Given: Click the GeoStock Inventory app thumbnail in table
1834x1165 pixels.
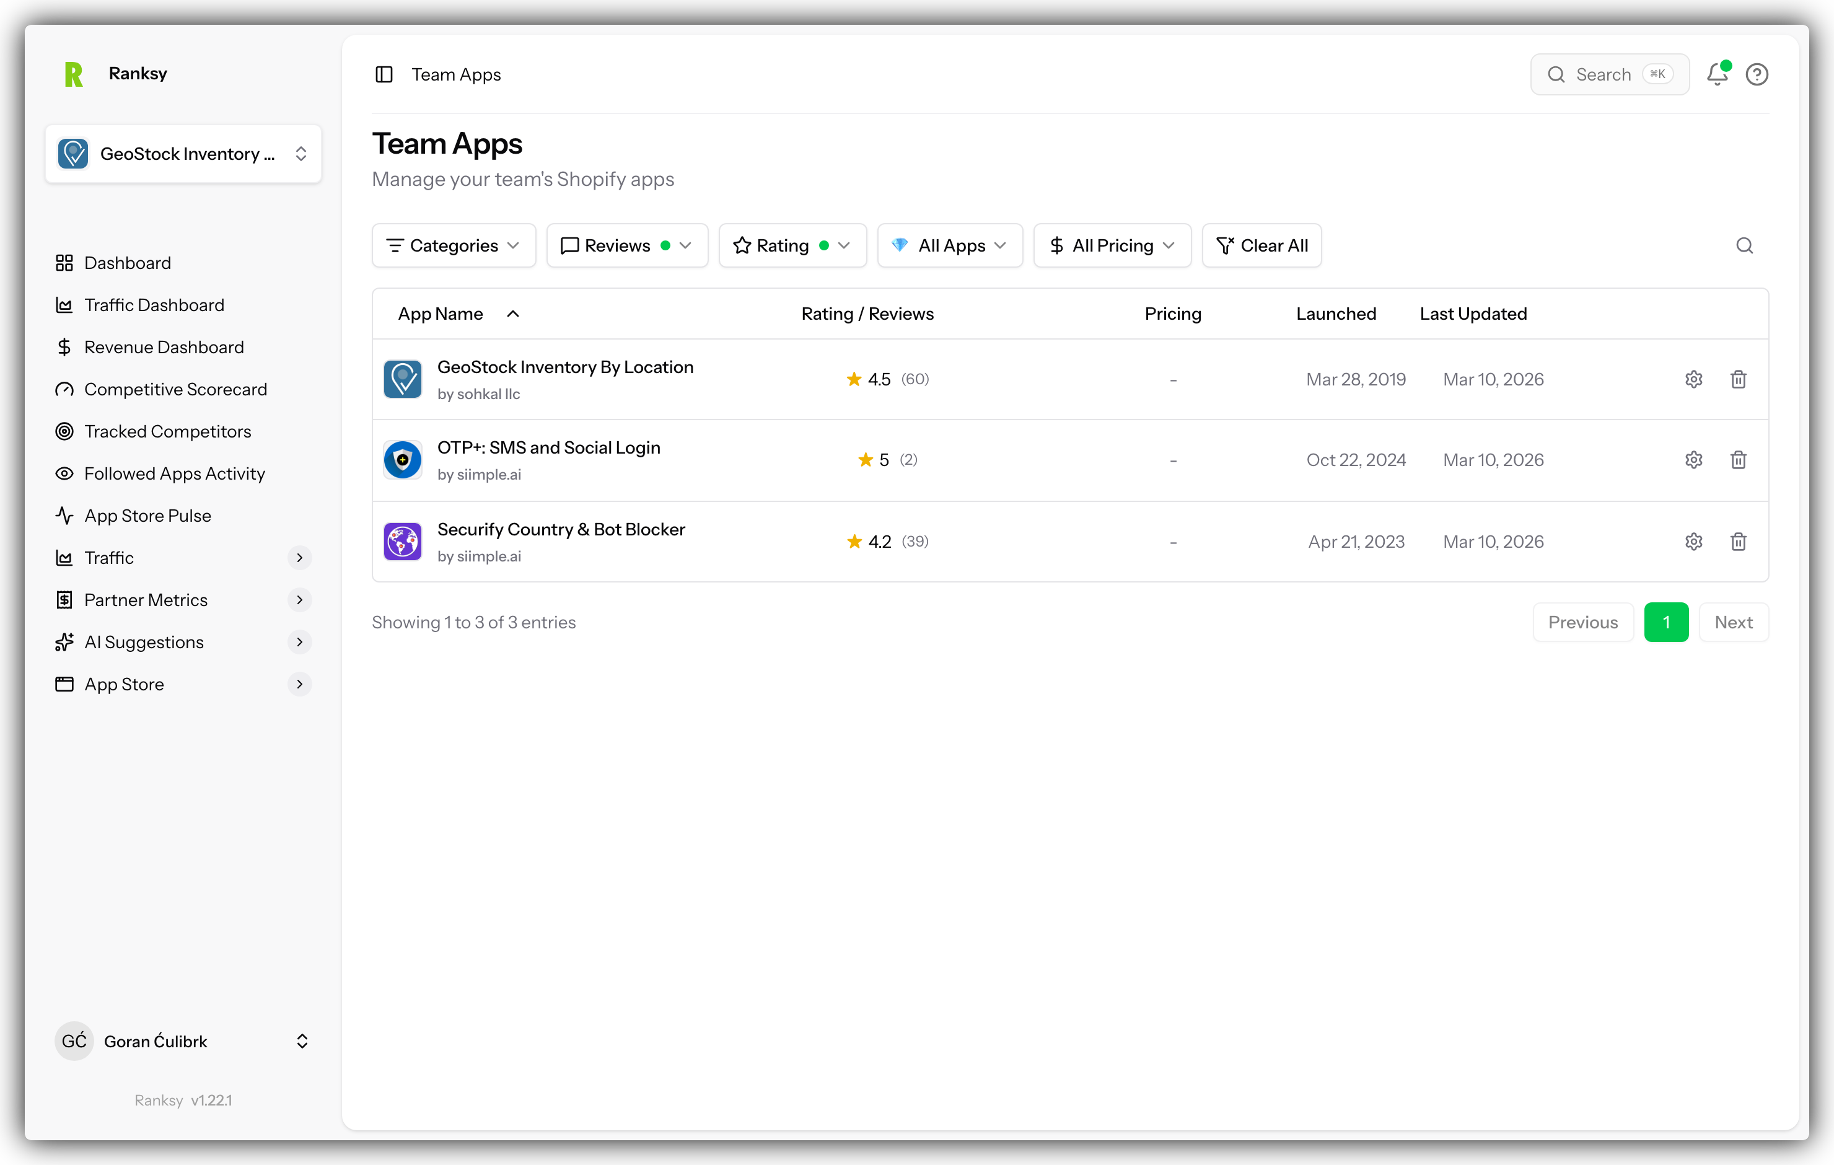Looking at the screenshot, I should tap(402, 379).
